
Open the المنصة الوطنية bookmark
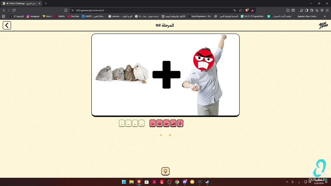(226, 16)
